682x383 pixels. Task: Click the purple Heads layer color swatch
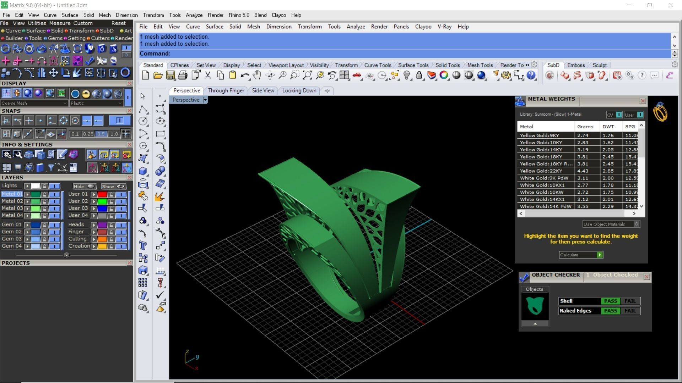click(102, 225)
